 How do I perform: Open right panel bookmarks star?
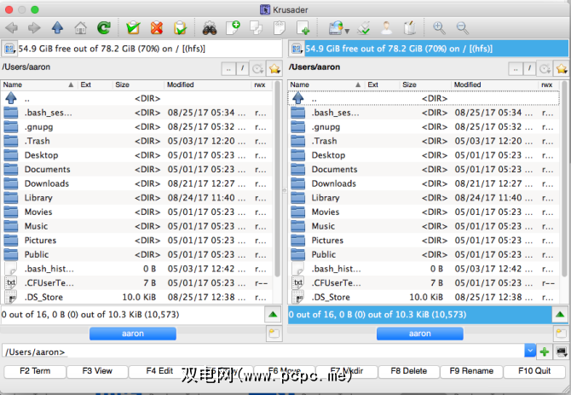pyautogui.click(x=562, y=69)
